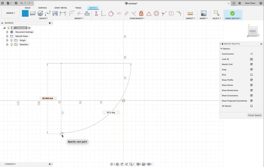Select the Fit Point Spline tool
264x167 pixels.
point(47,13)
